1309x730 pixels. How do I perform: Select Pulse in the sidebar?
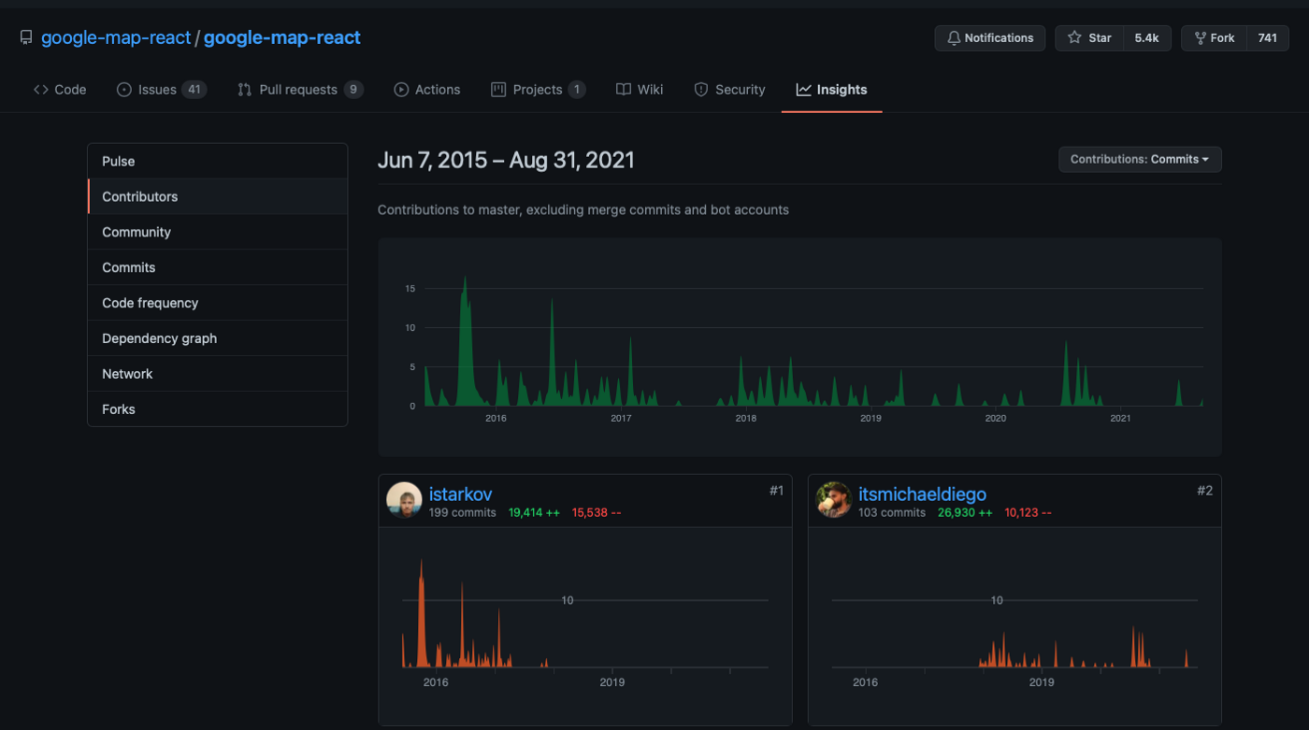(218, 161)
